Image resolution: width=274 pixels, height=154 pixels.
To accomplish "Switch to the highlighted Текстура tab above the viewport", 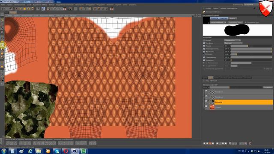I will 13,12.
